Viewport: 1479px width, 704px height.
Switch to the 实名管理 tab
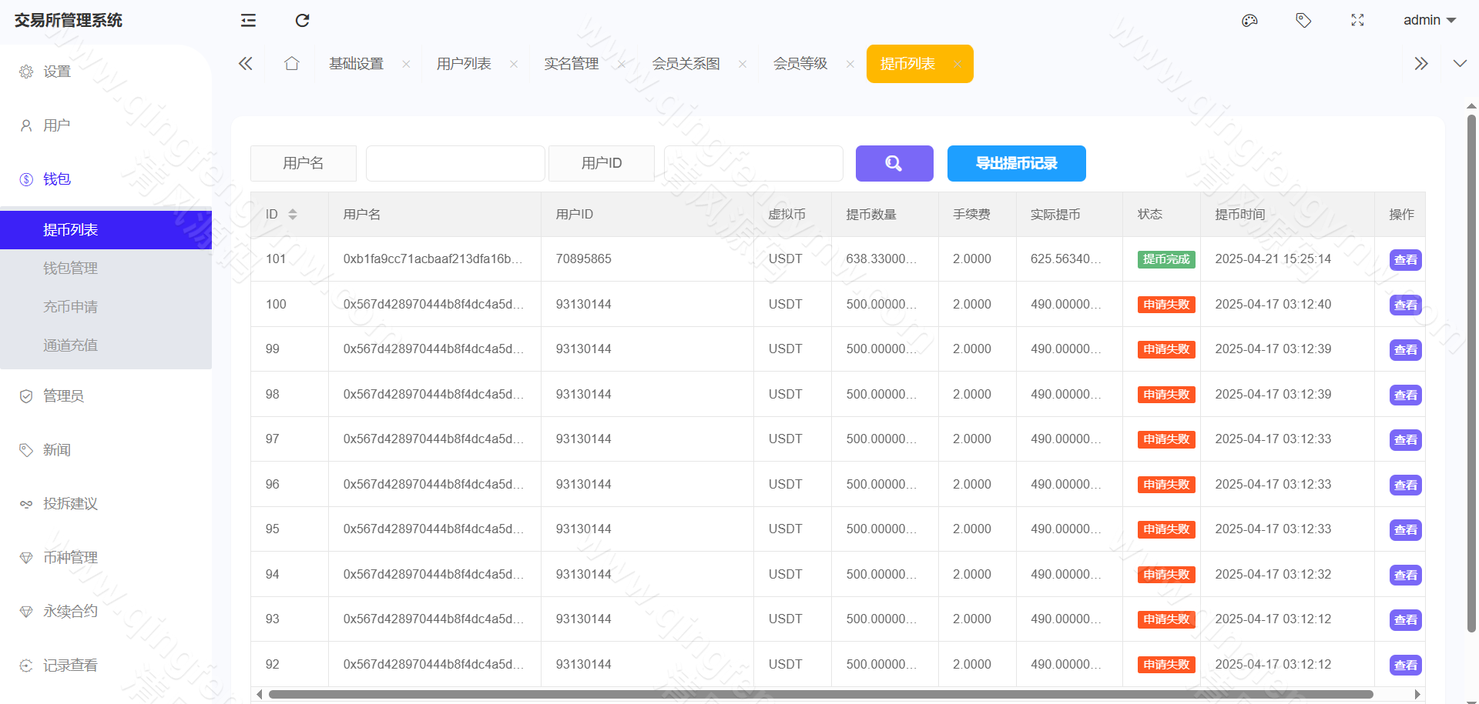571,64
